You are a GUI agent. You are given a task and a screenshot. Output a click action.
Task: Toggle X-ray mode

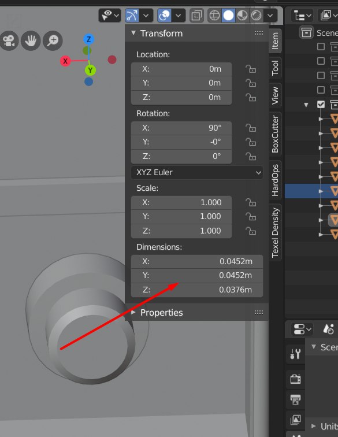[x=196, y=16]
